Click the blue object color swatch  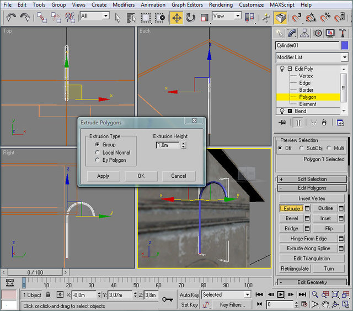(345, 45)
